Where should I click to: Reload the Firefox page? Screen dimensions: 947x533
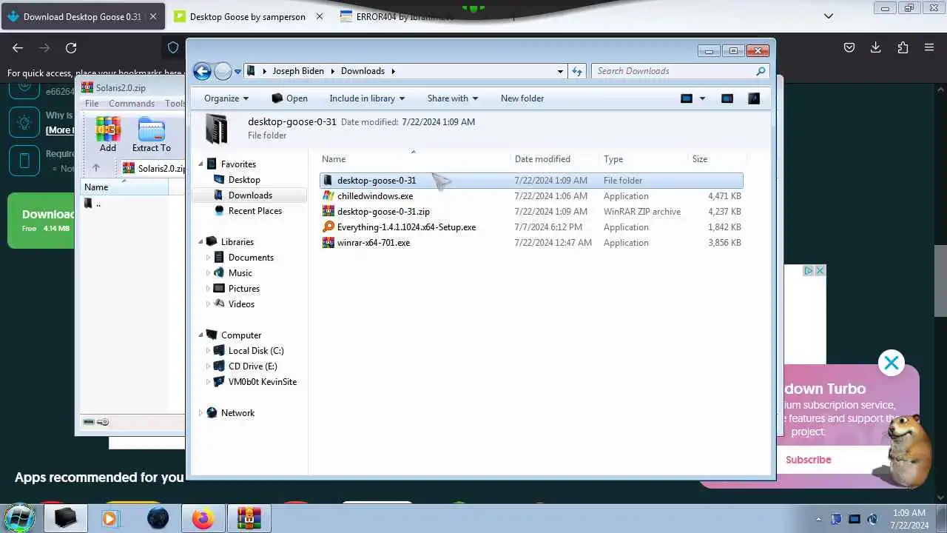click(x=71, y=47)
